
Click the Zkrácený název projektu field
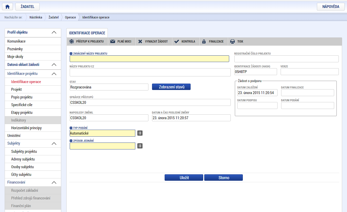click(x=149, y=59)
